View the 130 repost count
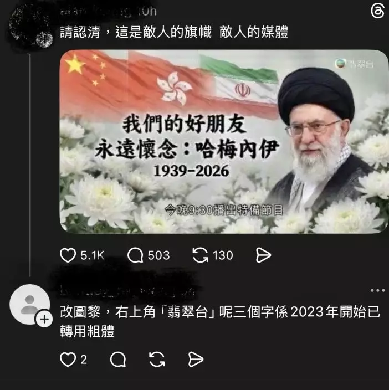 [x=223, y=255]
